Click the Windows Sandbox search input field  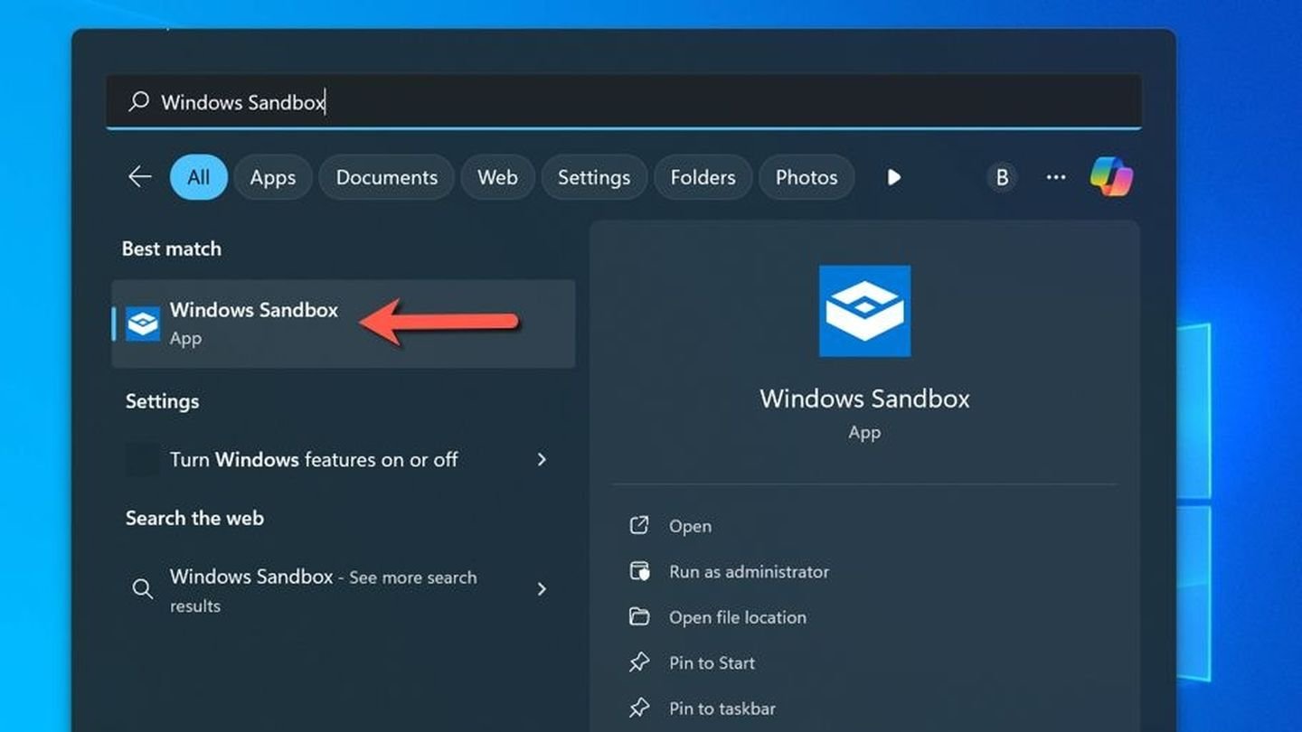pyautogui.click(x=624, y=101)
